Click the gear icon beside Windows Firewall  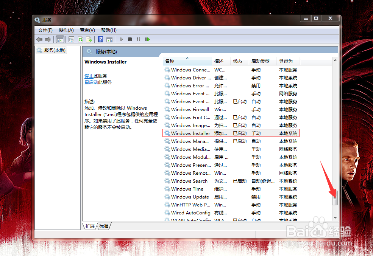point(167,109)
